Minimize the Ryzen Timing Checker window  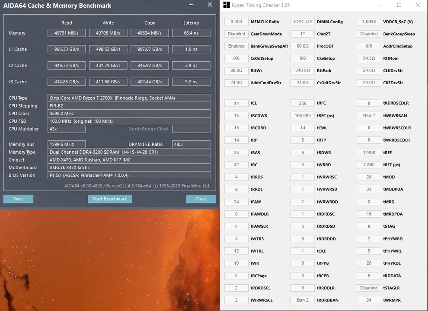[x=381, y=5]
